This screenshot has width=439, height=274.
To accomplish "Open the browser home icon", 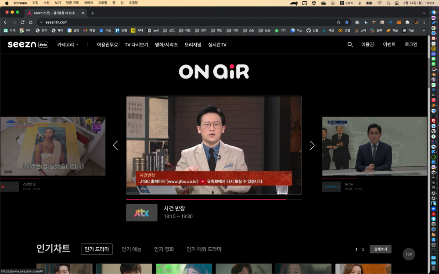I will tap(31, 22).
